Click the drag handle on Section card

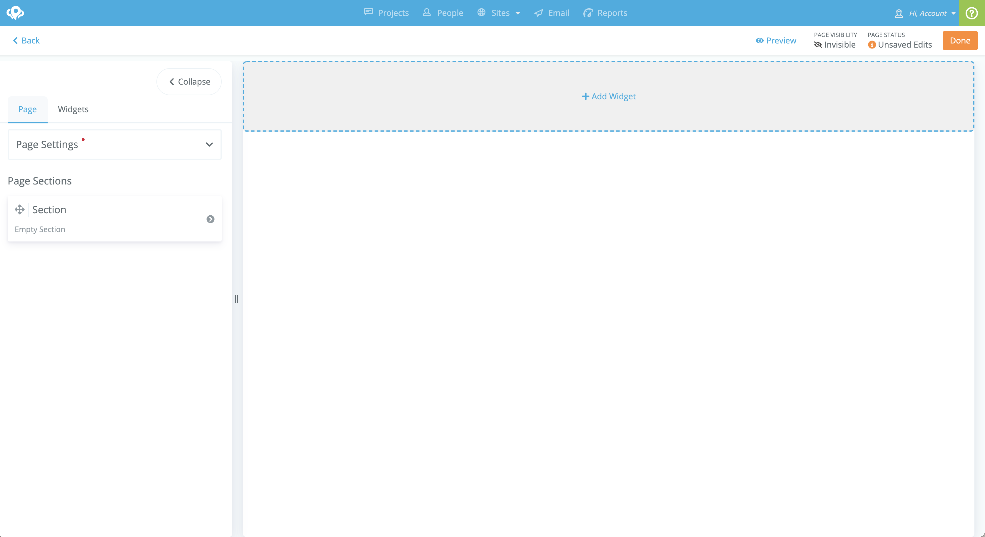19,209
